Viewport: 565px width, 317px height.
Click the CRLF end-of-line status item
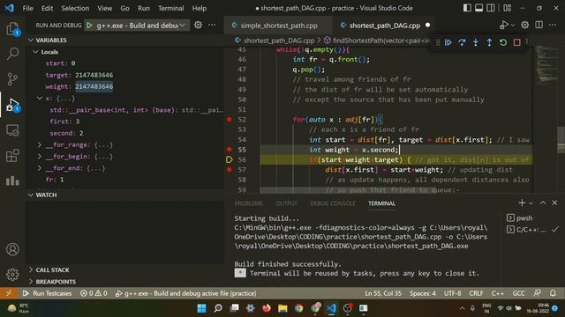[476, 293]
